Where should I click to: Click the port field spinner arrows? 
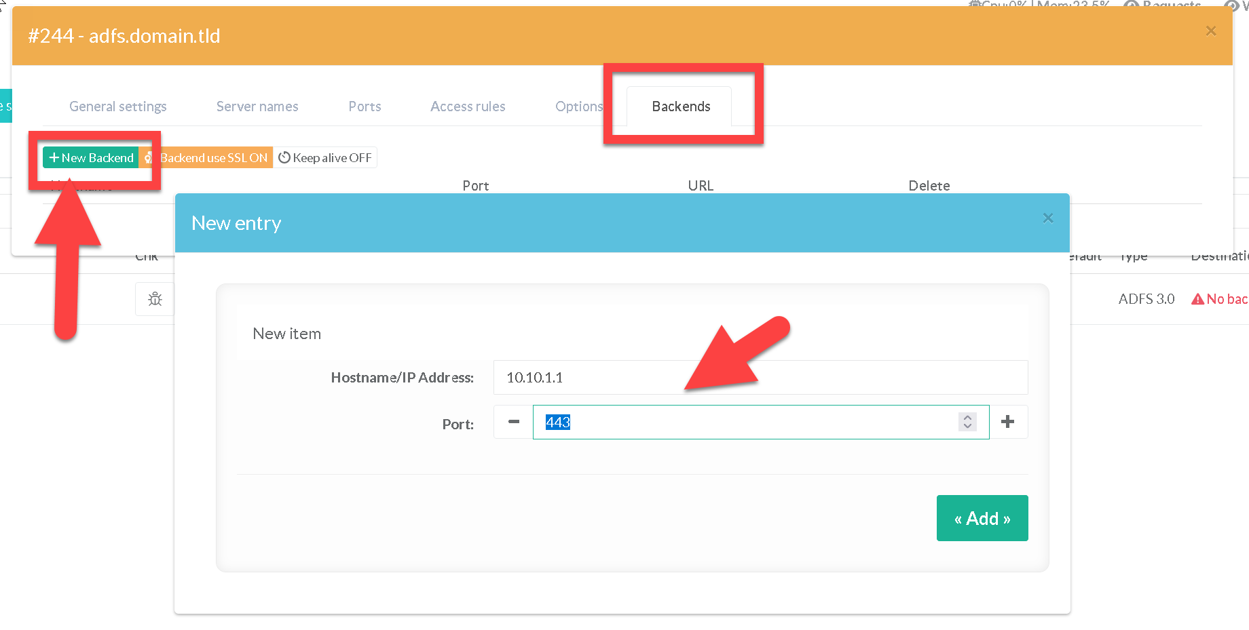tap(967, 422)
